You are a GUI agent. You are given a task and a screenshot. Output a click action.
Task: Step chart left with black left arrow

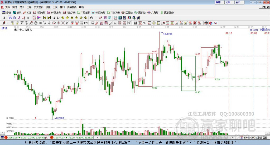54,18
